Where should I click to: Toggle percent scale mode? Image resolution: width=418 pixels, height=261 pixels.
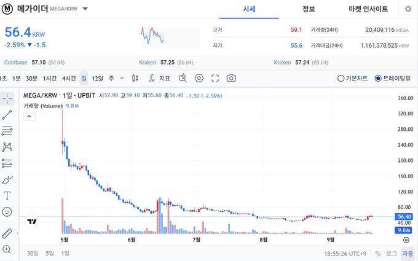pos(378,254)
